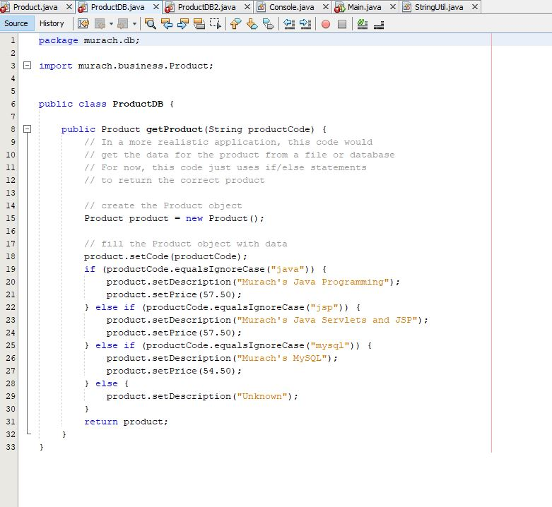Click the 'return product;' statement

coord(126,422)
